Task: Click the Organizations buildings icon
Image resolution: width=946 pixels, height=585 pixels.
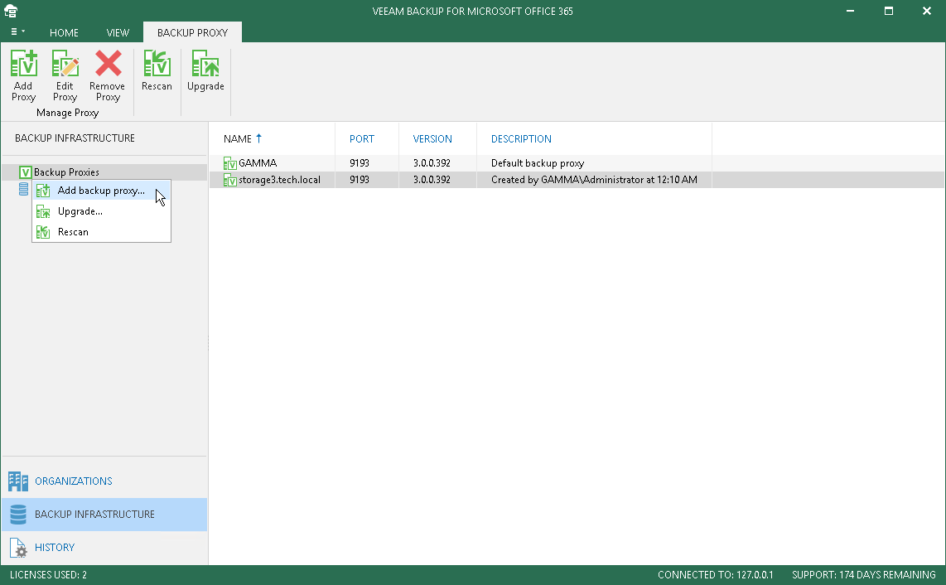Action: (x=18, y=481)
